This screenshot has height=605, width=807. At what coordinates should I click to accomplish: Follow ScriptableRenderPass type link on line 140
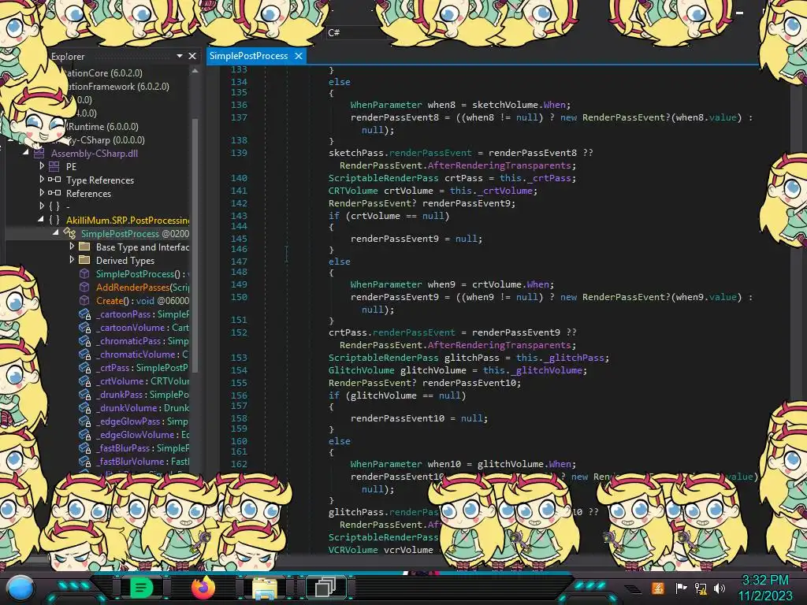coord(384,178)
